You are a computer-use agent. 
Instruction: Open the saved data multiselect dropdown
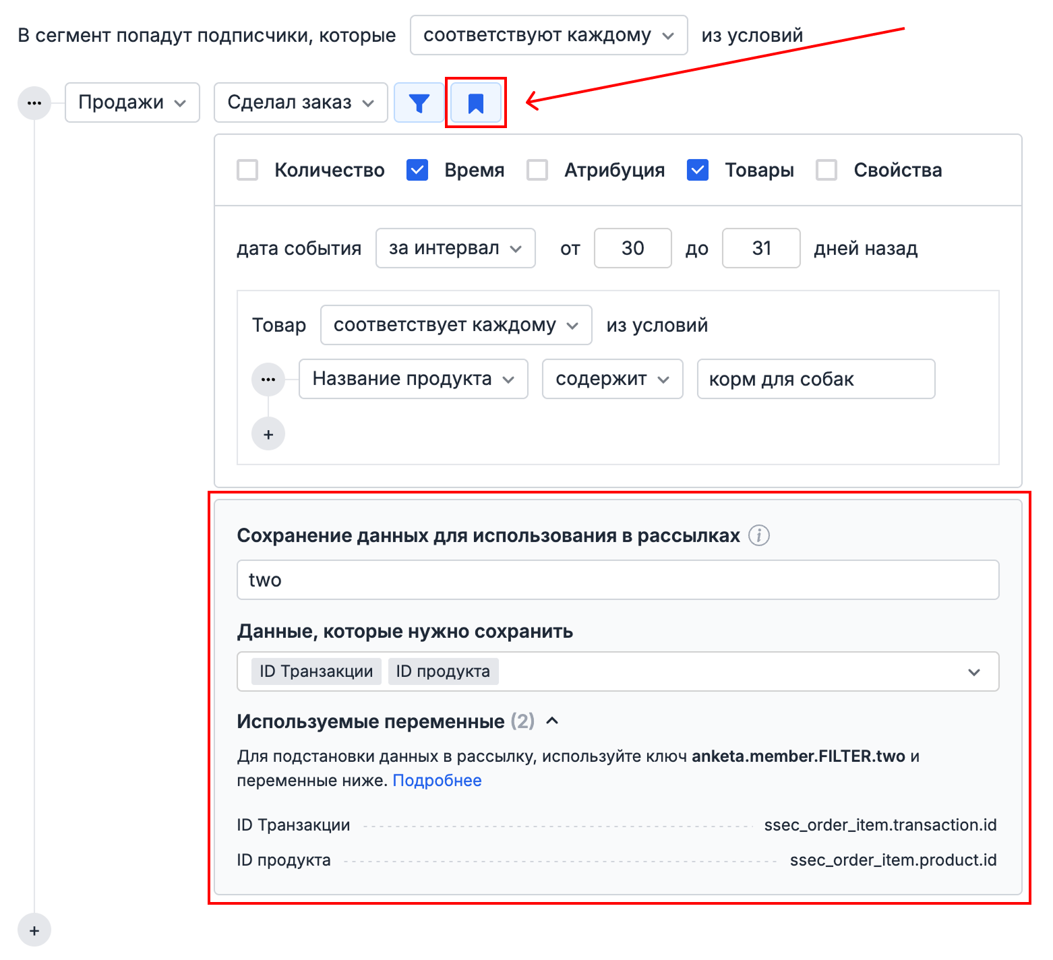(973, 671)
